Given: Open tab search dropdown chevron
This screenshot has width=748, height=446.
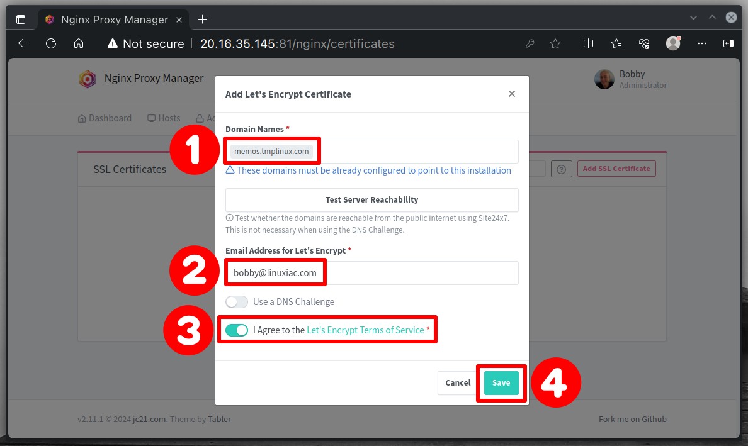Looking at the screenshot, I should (693, 18).
